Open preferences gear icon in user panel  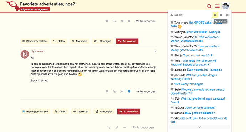(x=227, y=15)
